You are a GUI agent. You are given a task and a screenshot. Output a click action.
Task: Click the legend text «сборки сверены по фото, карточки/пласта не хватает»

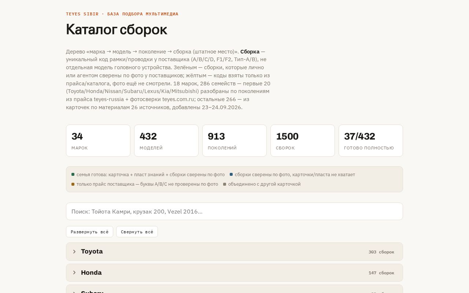point(295,175)
